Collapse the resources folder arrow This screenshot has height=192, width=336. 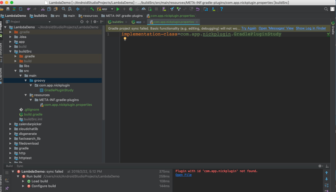point(26,95)
